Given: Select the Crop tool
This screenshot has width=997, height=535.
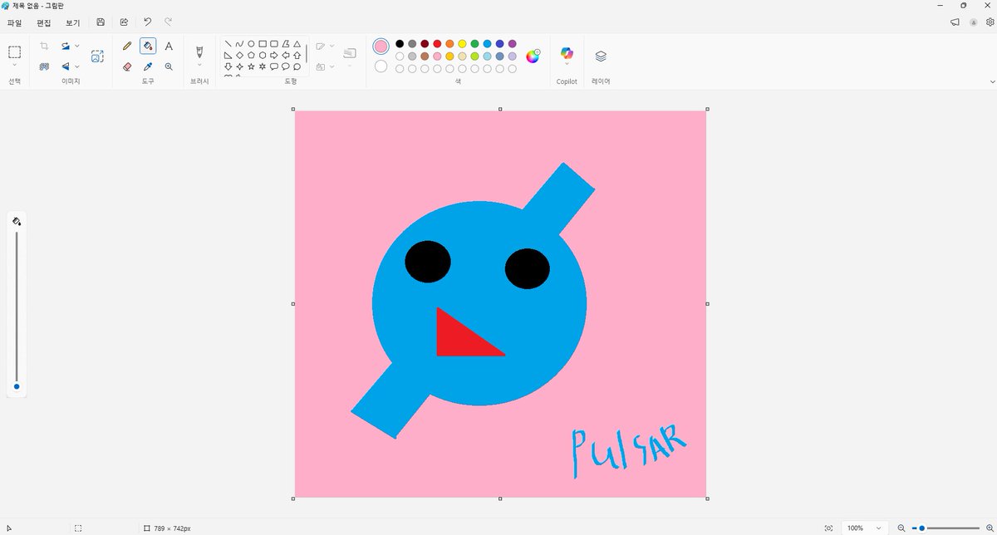Looking at the screenshot, I should click(x=44, y=46).
